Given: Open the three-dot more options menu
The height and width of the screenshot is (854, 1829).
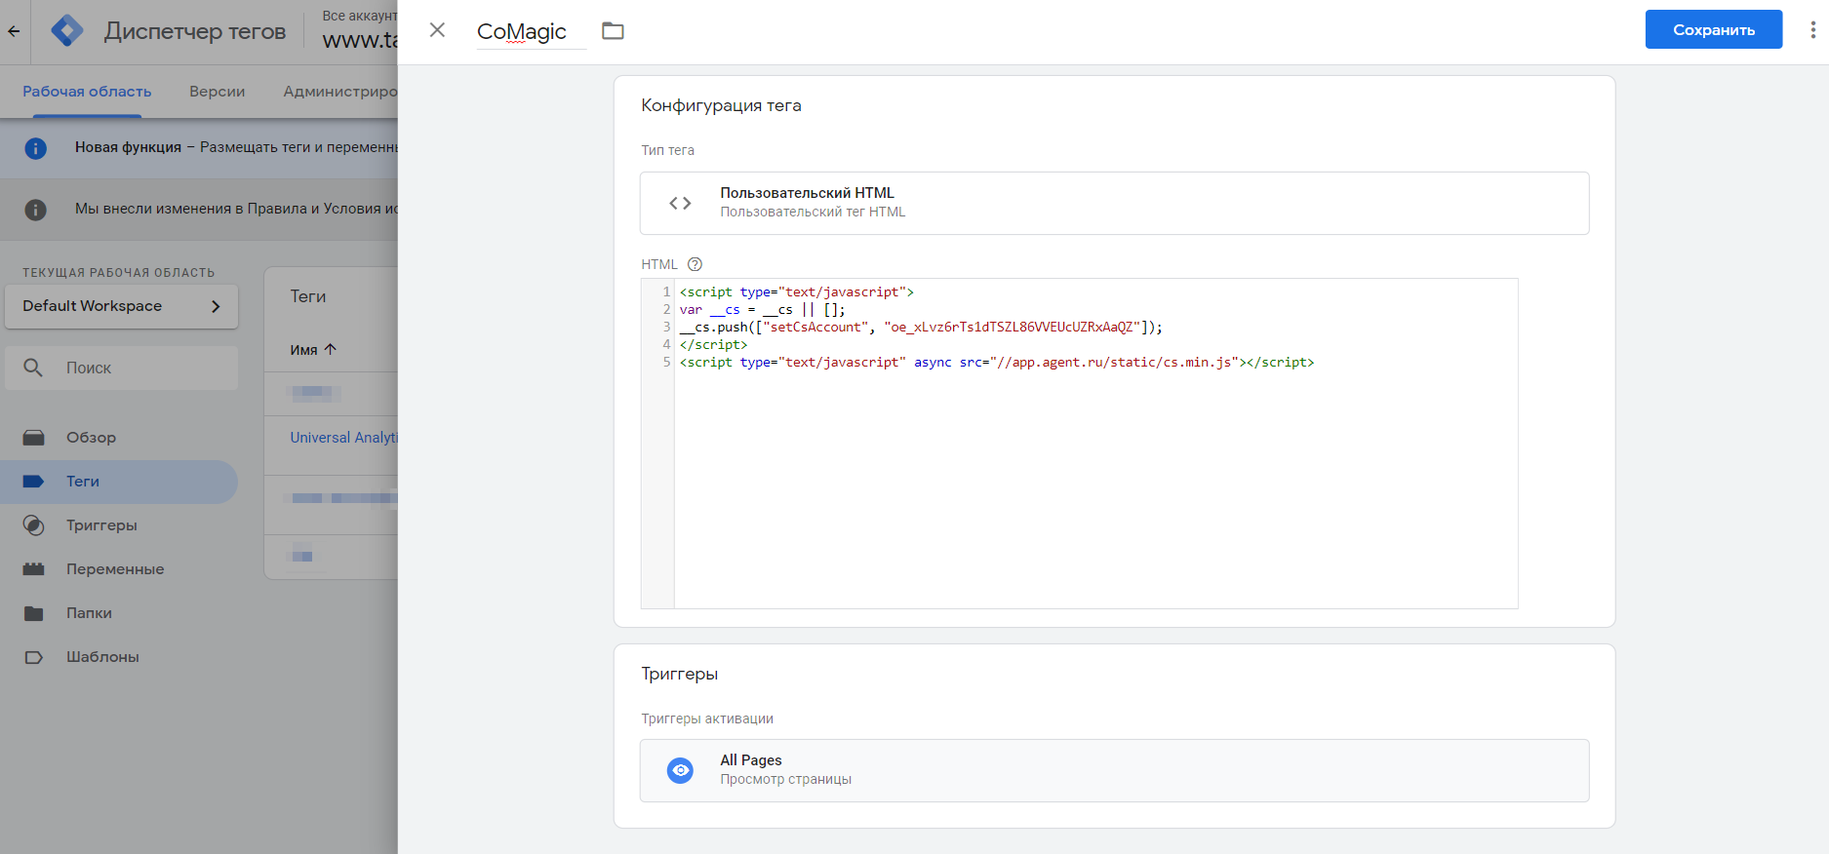Looking at the screenshot, I should tap(1812, 30).
